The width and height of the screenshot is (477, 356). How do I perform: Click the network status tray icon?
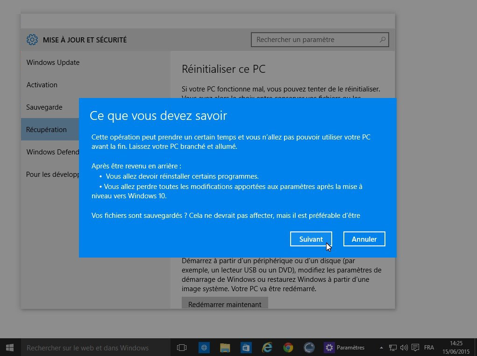coord(393,348)
